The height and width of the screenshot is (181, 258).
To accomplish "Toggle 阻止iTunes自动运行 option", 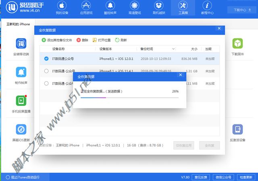I will point(23,177).
